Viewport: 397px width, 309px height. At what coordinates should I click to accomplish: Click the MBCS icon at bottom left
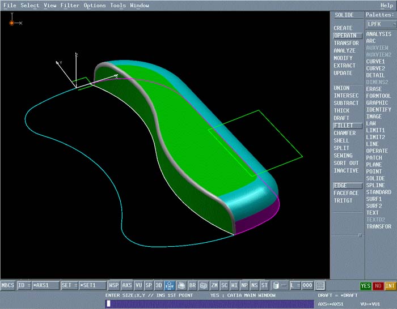pos(8,286)
